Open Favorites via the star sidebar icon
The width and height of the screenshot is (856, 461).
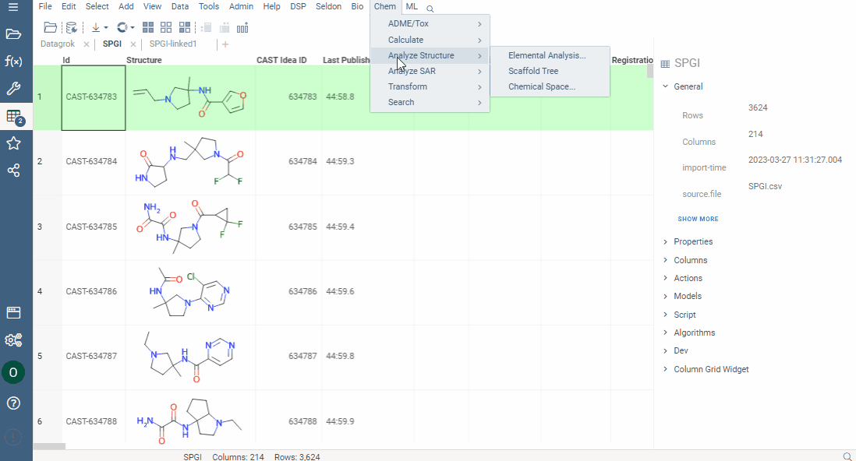pyautogui.click(x=13, y=143)
